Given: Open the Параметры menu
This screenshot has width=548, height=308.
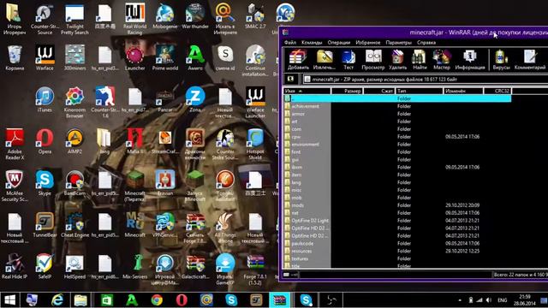Looking at the screenshot, I should tap(398, 42).
